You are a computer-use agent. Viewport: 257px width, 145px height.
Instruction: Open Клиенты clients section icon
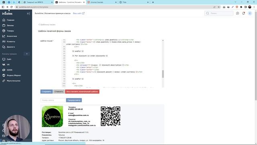pos(4,41)
